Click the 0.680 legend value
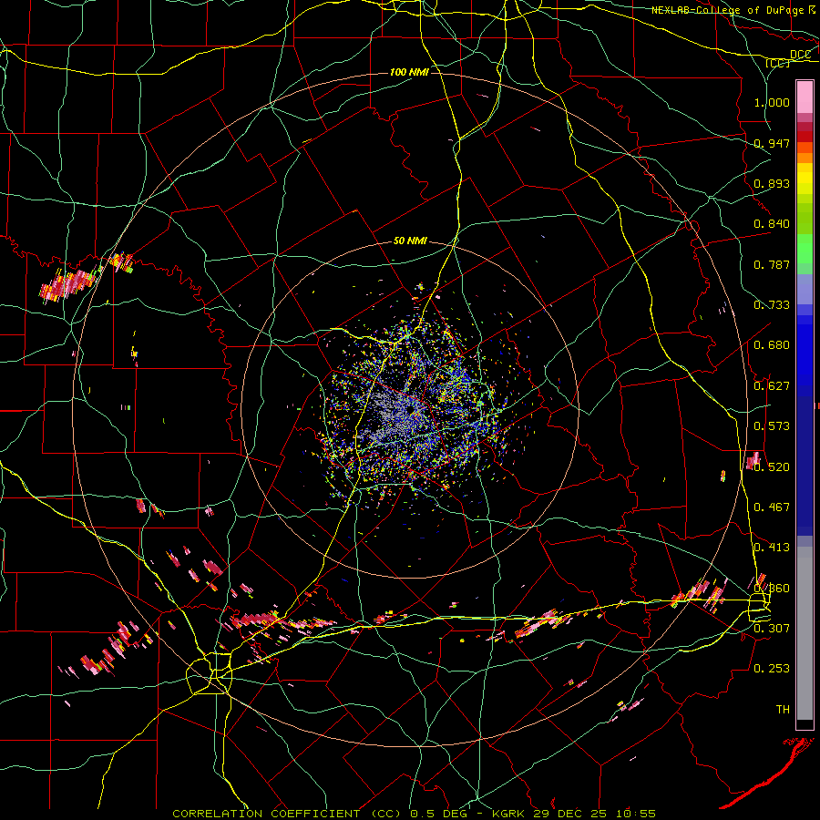The image size is (820, 820). [x=772, y=345]
